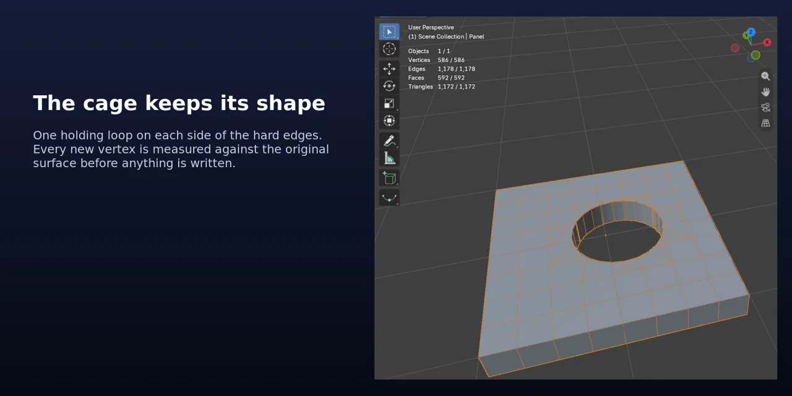Image resolution: width=792 pixels, height=396 pixels.
Task: Select the Measure tool
Action: coord(389,158)
